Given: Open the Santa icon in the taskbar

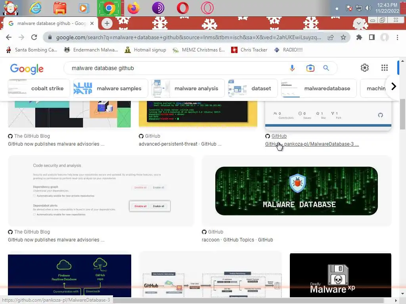Looking at the screenshot, I should 10,8.
